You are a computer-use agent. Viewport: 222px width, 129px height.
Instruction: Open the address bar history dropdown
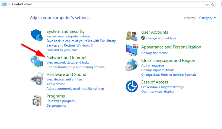point(207,5)
